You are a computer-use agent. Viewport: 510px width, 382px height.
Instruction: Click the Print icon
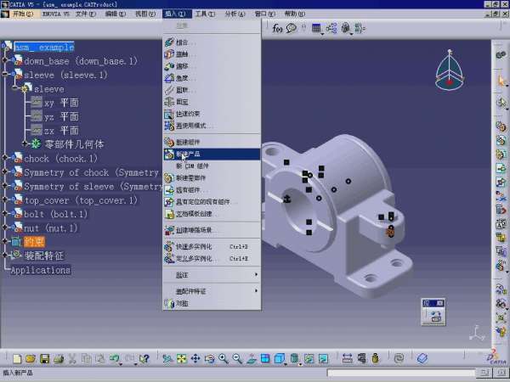(x=59, y=358)
